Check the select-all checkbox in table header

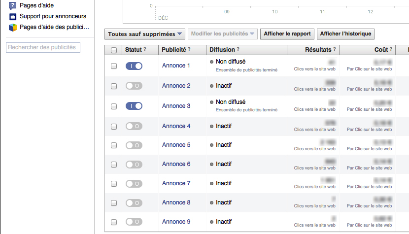point(114,50)
